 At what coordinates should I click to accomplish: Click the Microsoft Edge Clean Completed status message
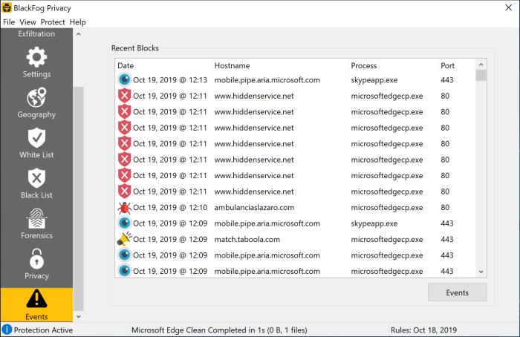219,330
